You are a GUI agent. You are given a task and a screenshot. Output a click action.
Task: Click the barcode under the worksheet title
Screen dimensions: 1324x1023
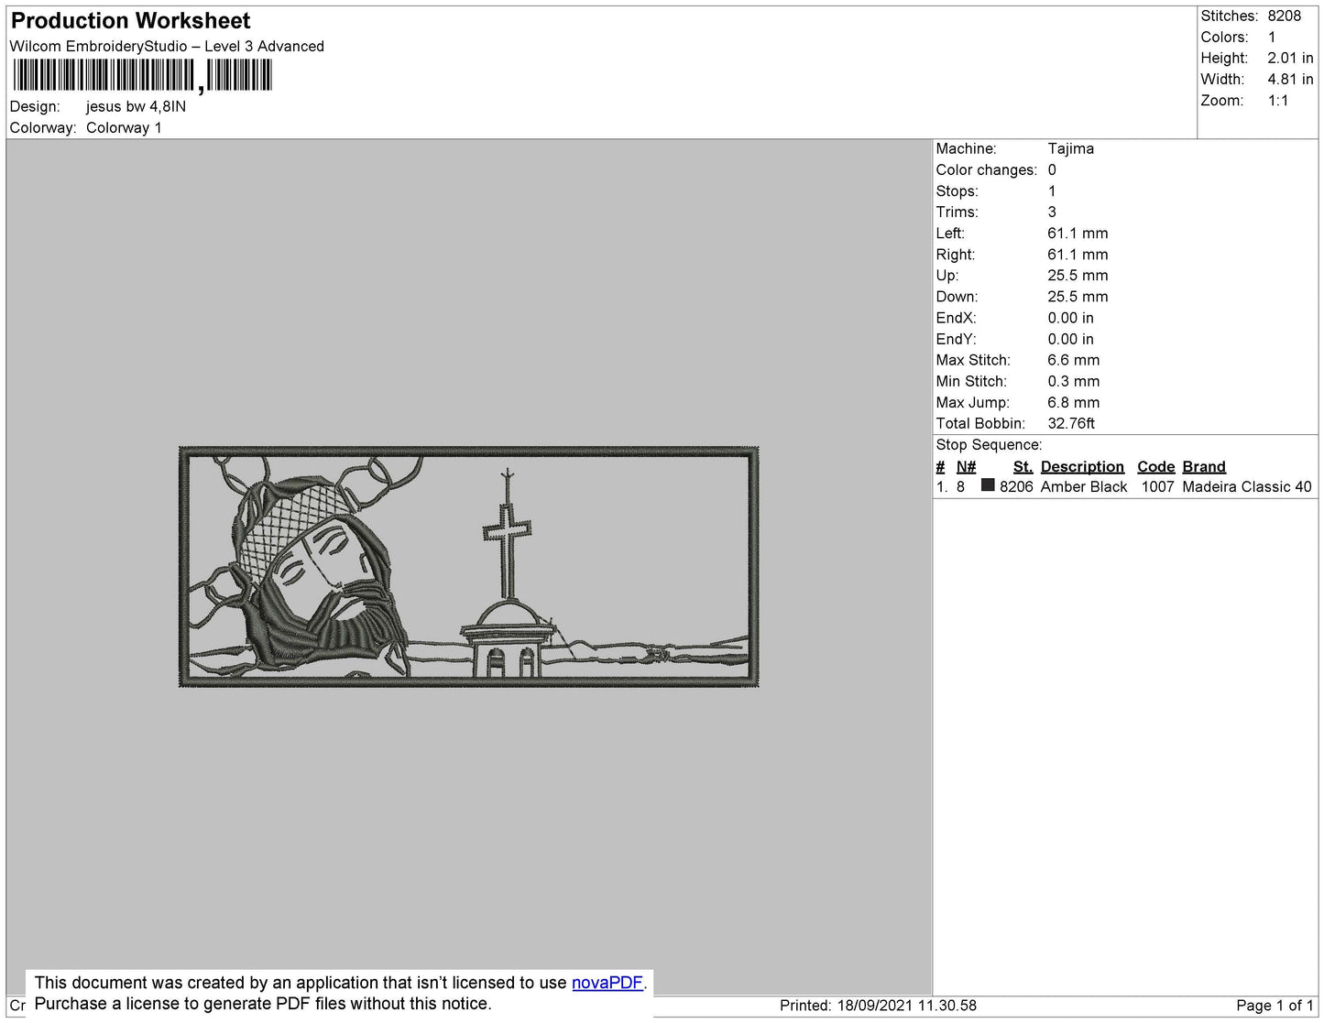point(143,76)
